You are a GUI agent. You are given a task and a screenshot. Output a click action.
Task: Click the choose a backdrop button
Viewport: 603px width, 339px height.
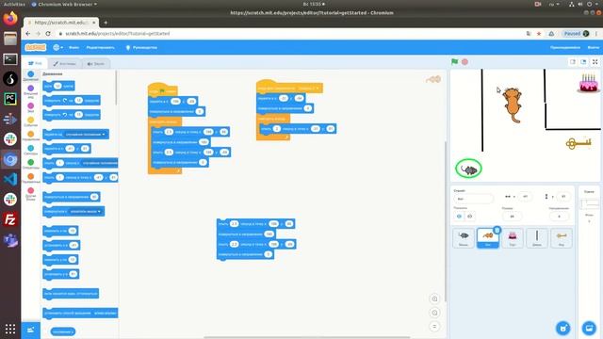[589, 328]
